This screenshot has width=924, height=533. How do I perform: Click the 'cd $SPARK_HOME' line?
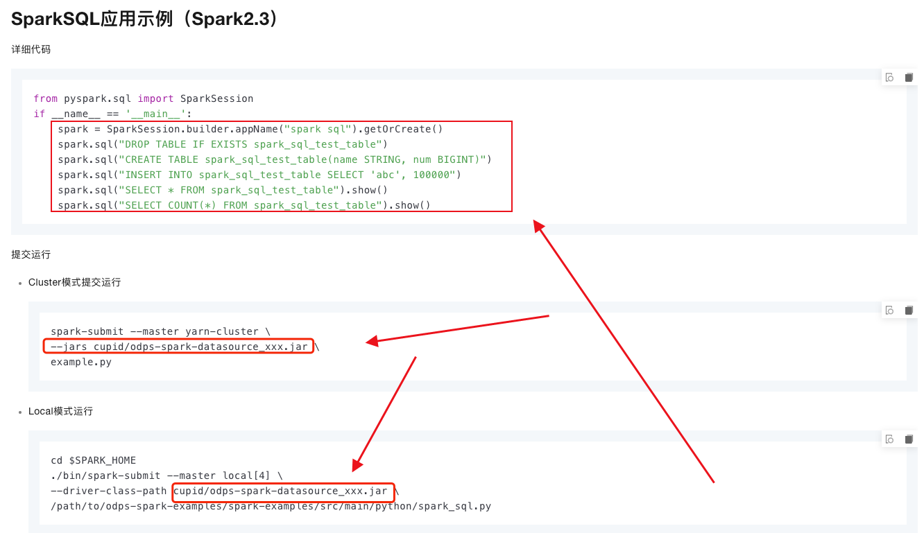pos(94,460)
